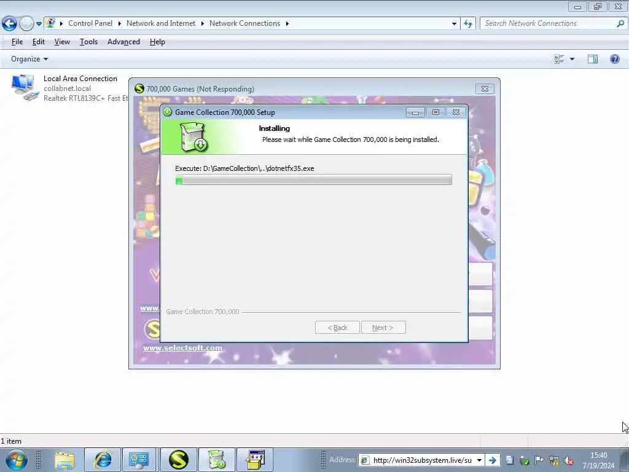Click the S icon in 700,000 Games title bar

tap(139, 88)
